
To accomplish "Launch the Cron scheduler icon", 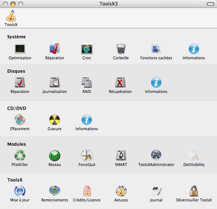I will 87,49.
